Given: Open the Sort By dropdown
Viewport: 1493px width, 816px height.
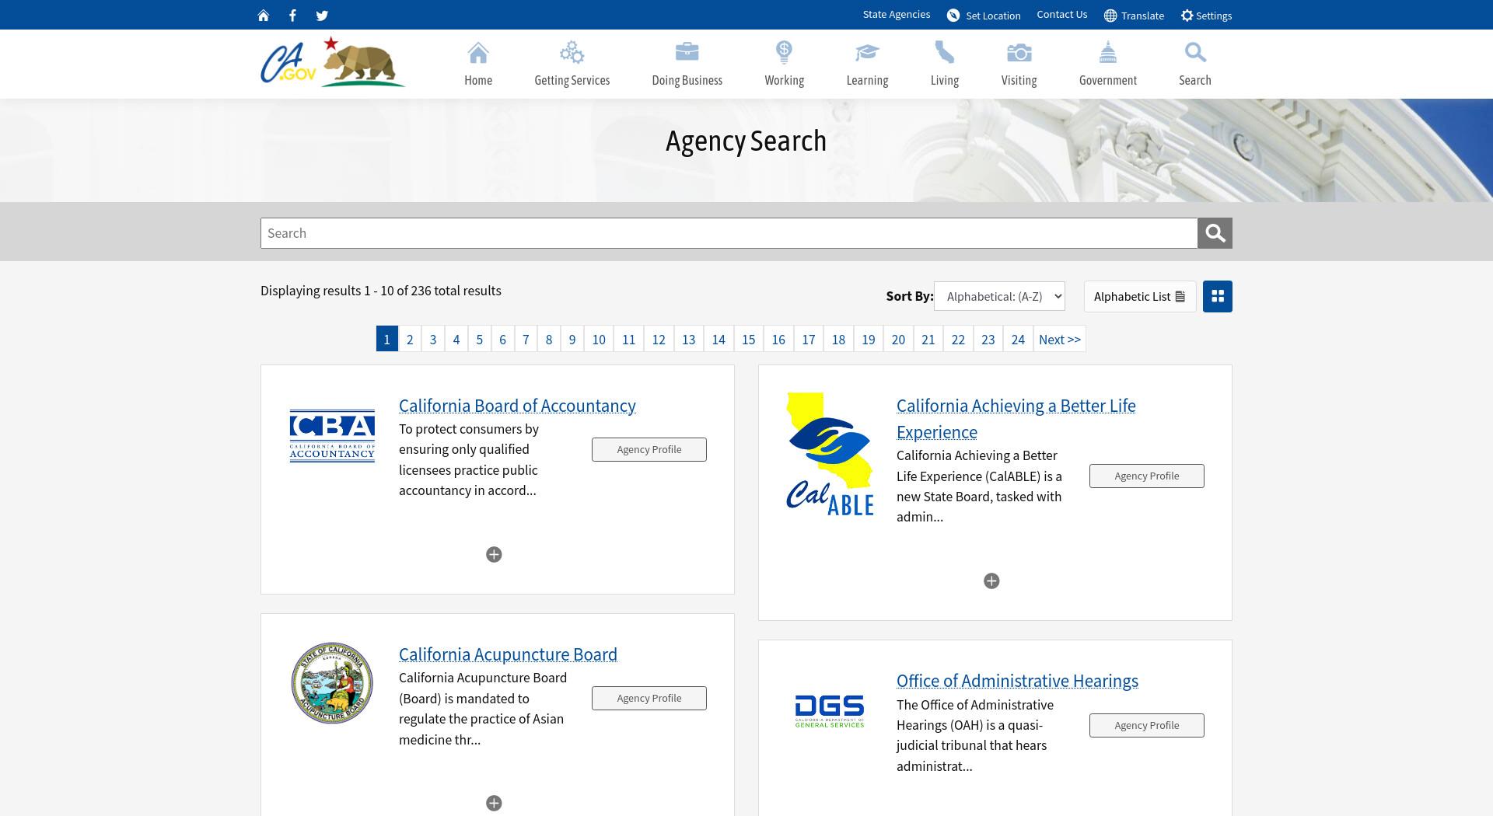Looking at the screenshot, I should coord(999,296).
